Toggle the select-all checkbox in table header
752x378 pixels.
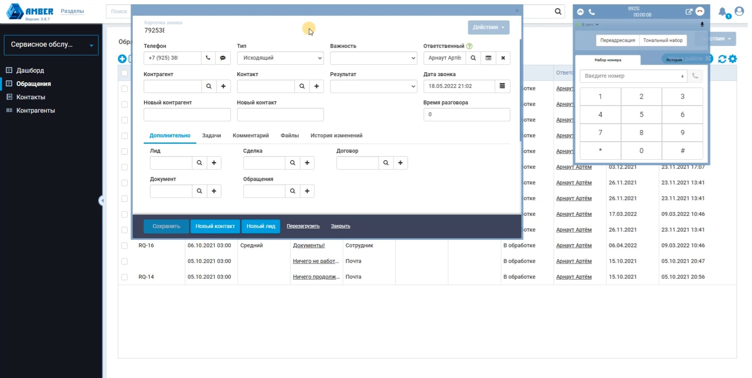[x=125, y=73]
